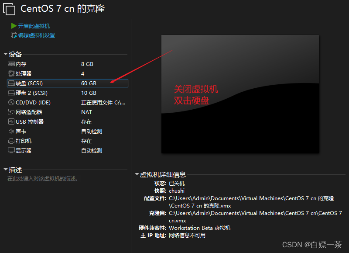Select the 显示器 row label
Image resolution: width=349 pixels, height=253 pixels.
24,150
